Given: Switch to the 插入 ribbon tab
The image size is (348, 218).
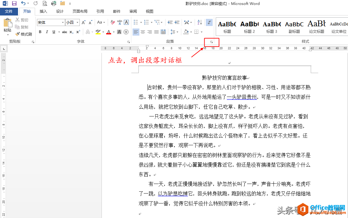Looking at the screenshot, I should pyautogui.click(x=43, y=11).
